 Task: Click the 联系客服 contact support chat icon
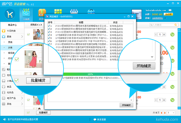click(x=95, y=119)
